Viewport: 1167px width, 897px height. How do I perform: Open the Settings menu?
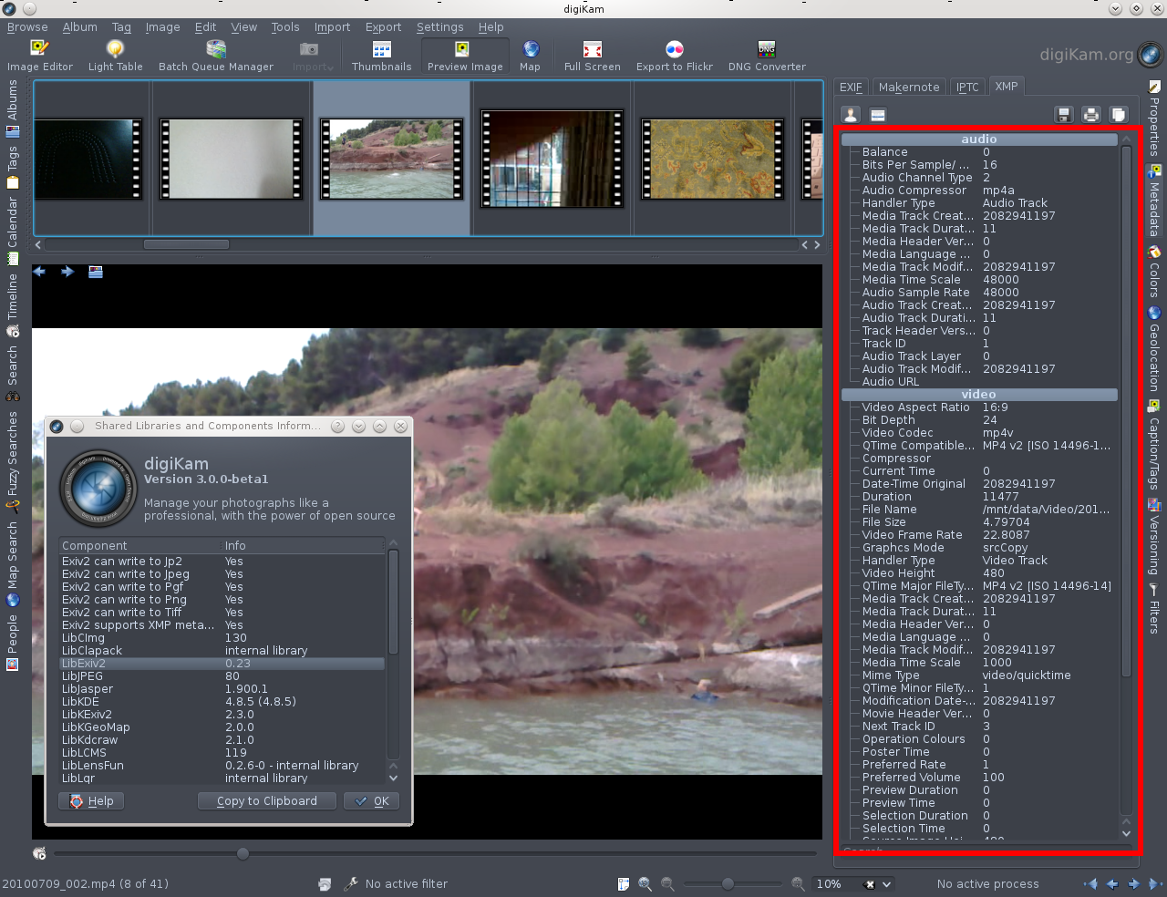click(440, 26)
